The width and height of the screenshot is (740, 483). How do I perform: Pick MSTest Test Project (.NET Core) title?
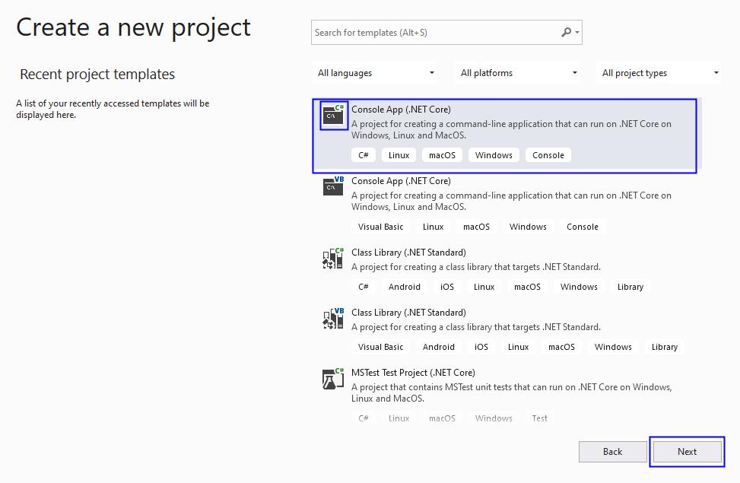(413, 373)
